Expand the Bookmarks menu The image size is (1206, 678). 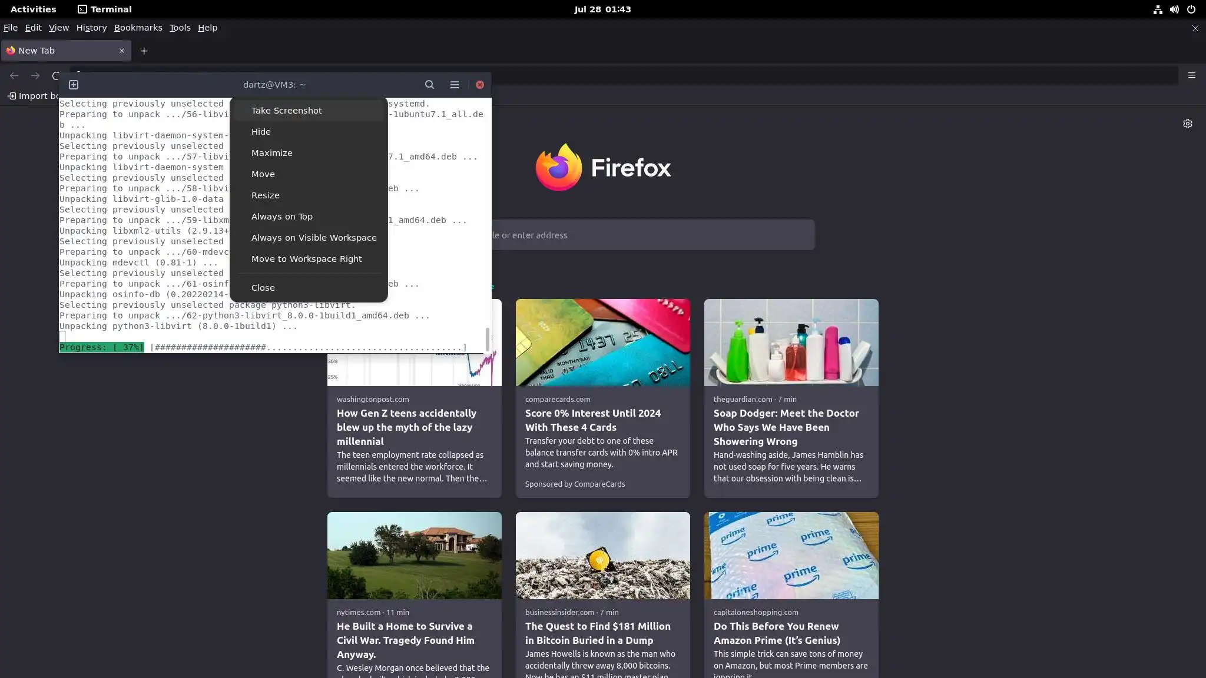coord(138,28)
